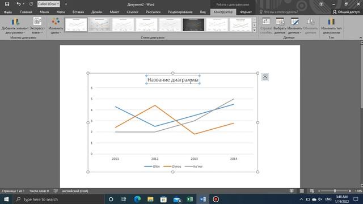Select the Ko'mir legend entry
The image size is (363, 204).
(194, 166)
